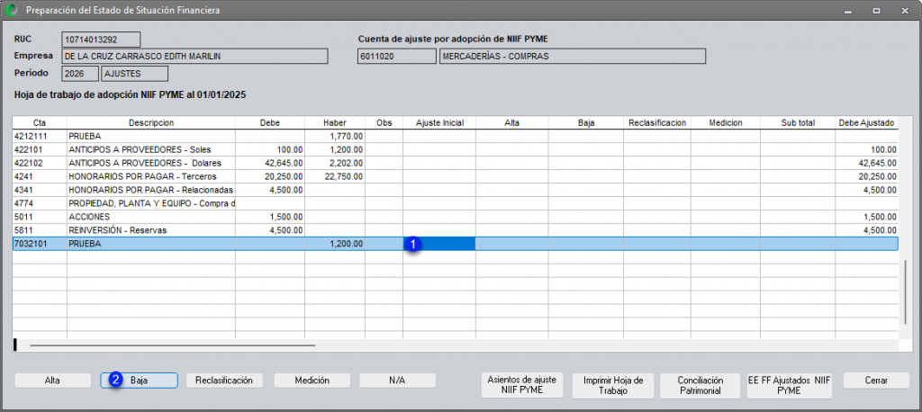The height and width of the screenshot is (412, 922).
Task: Open Conciliación Patrimonial
Action: pos(700,385)
